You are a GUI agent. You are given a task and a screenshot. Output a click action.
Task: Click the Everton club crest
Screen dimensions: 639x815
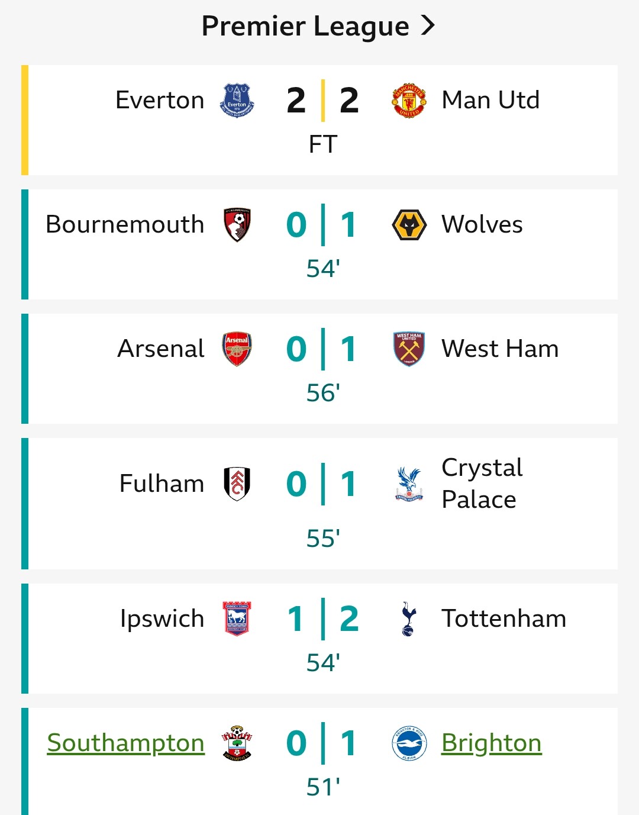click(237, 101)
